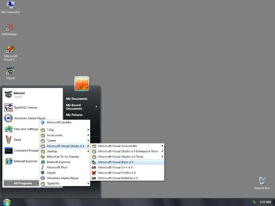Click the Start orb button
Viewport: 275px width, 206px height.
pos(7,202)
